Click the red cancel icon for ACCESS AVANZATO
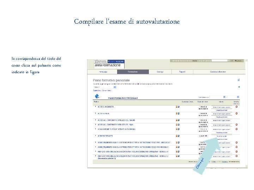 click(236, 107)
